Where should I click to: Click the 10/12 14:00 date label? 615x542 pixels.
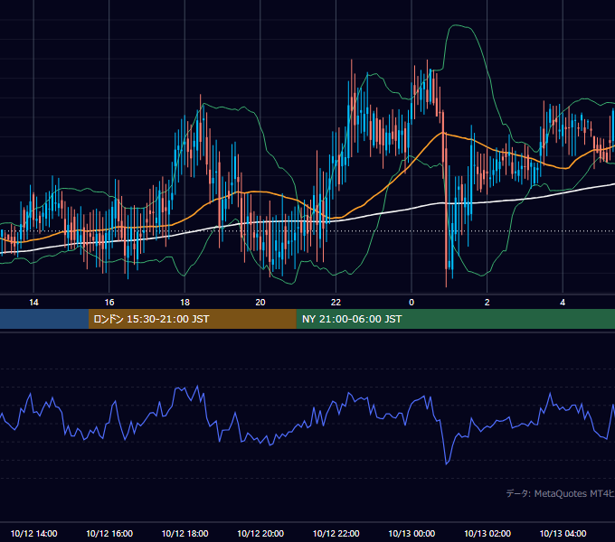[33, 533]
